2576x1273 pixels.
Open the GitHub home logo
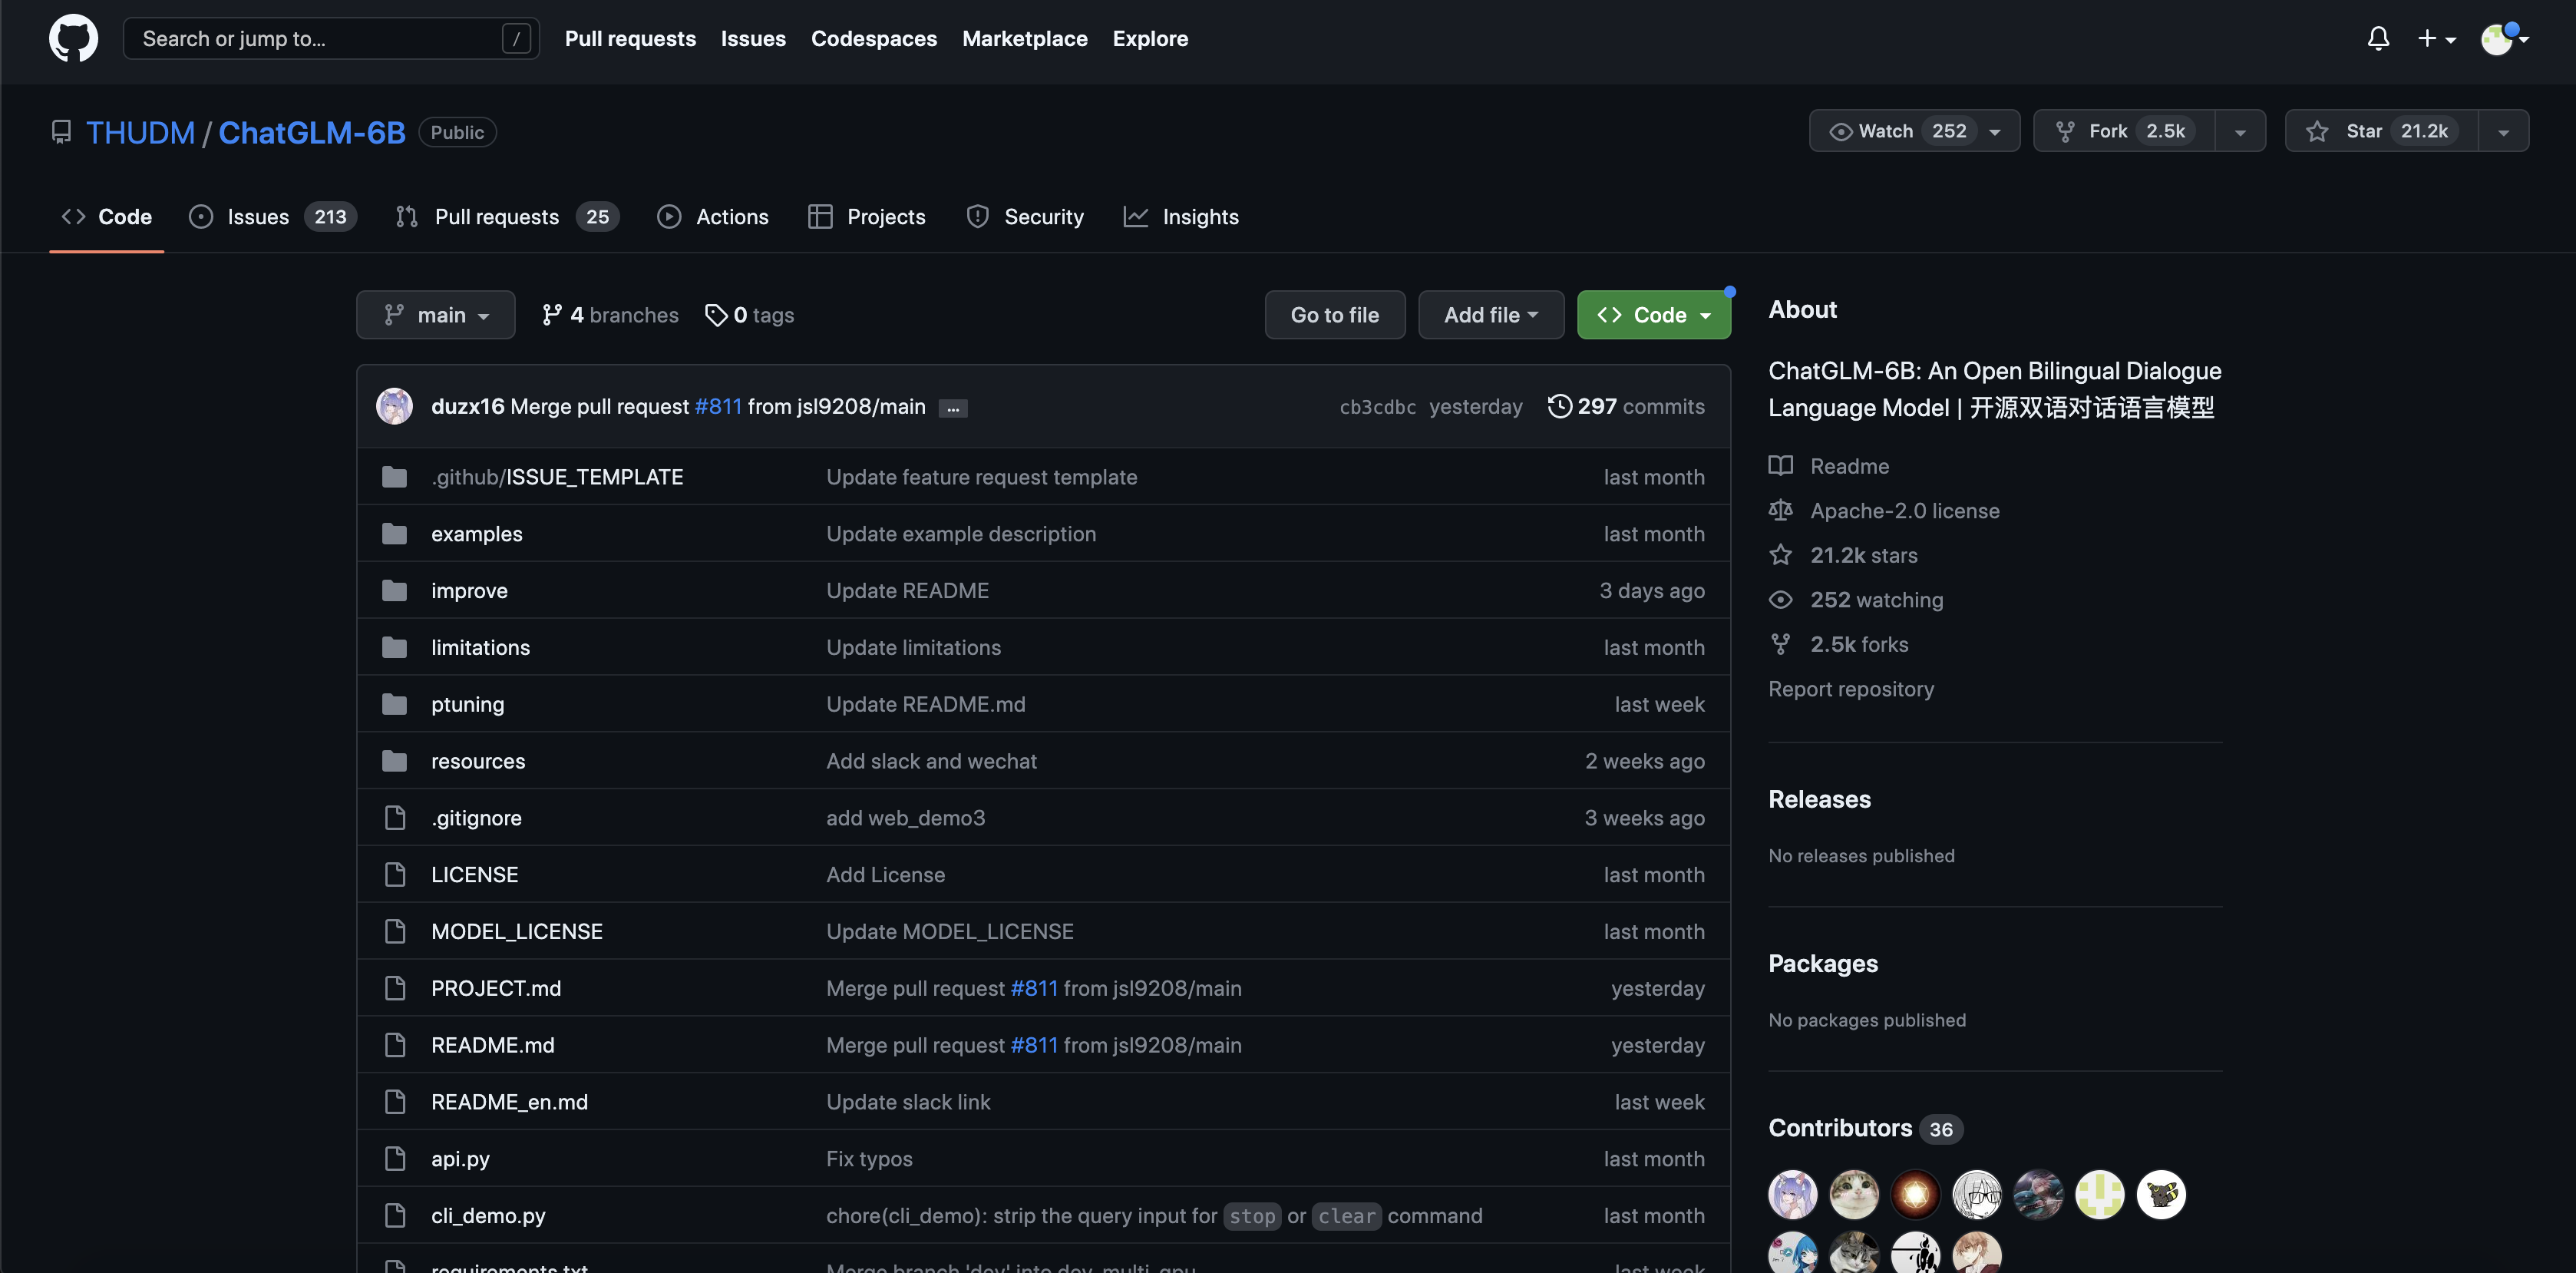point(73,38)
